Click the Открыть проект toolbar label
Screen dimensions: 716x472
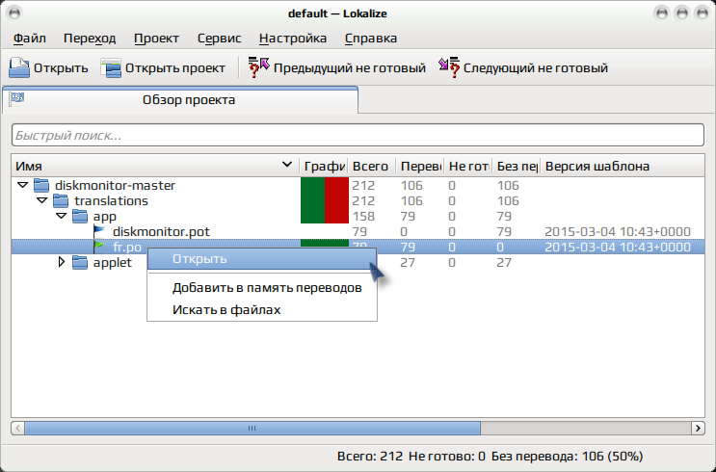pos(175,68)
